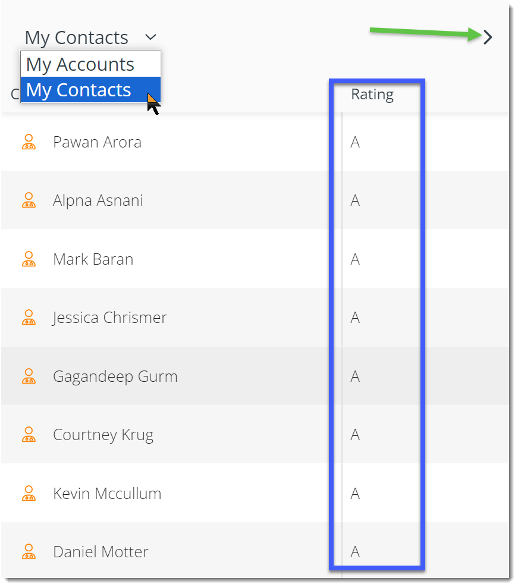Open Pawan Arora contact record
This screenshot has width=518, height=587.
[x=98, y=142]
